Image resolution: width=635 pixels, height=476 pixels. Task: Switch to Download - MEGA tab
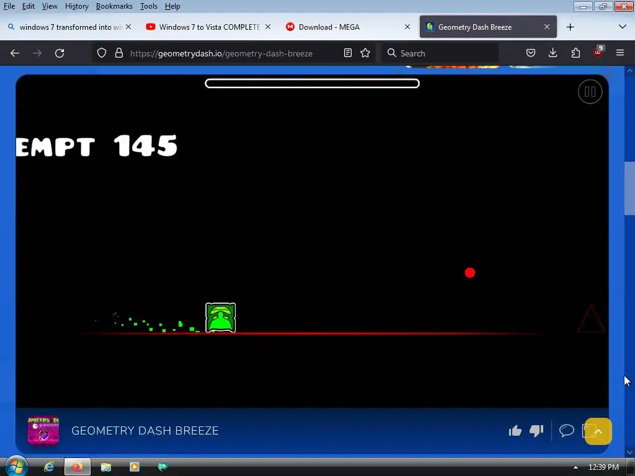[x=347, y=27]
